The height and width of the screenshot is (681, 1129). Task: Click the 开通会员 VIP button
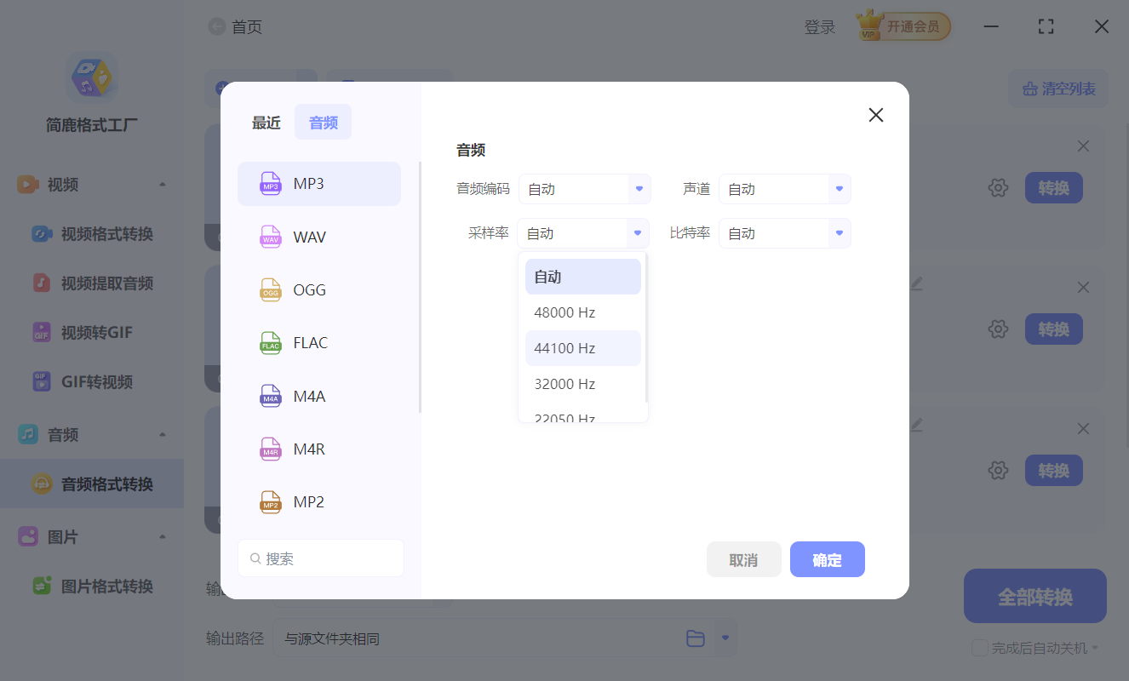pos(904,26)
